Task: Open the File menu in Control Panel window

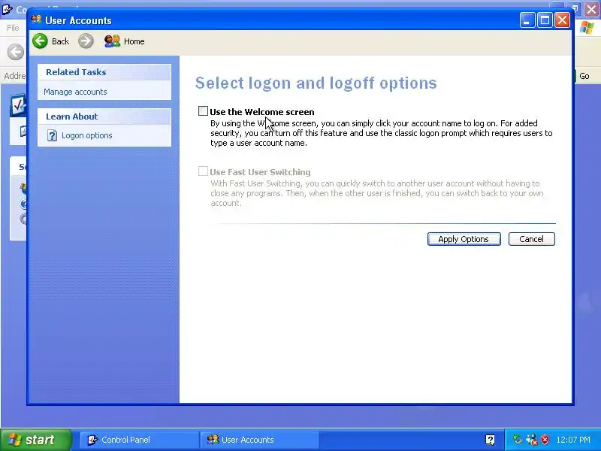Action: (13, 28)
